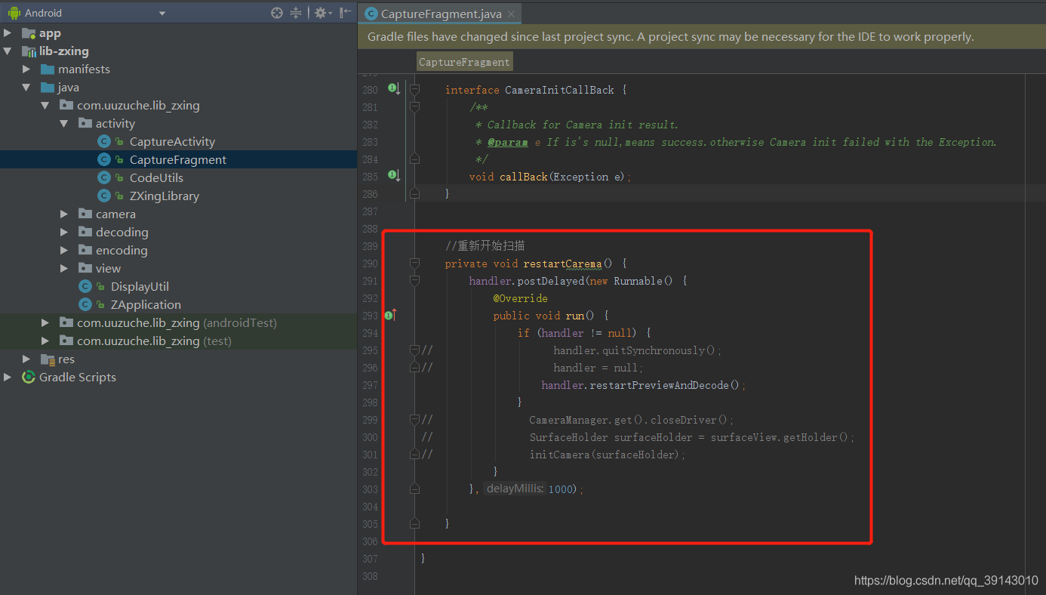
Task: Click the override gutter icon on line 293
Action: tap(390, 315)
